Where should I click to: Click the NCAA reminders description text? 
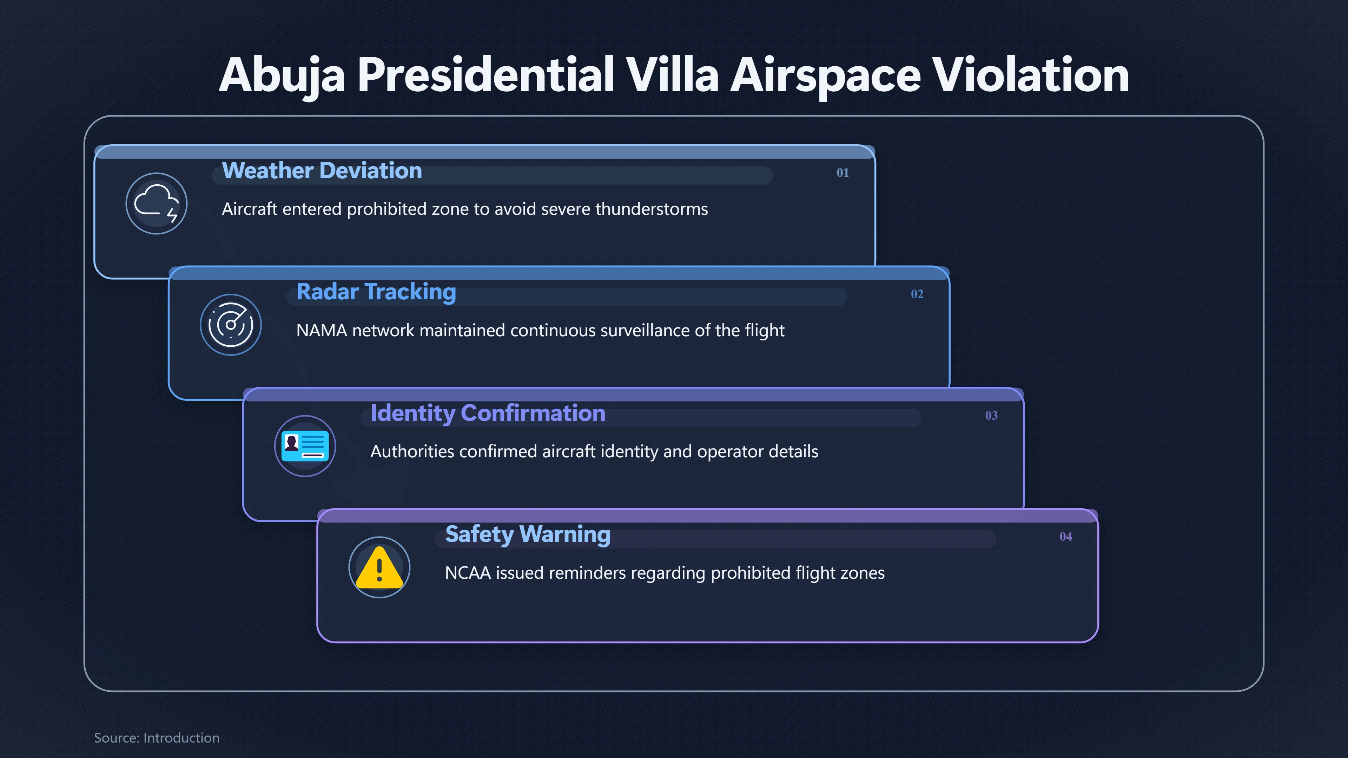[x=665, y=573]
